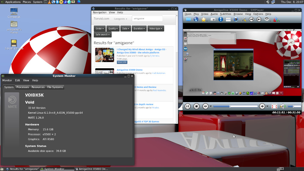Open the Date filter dropdown
The image size is (304, 171).
coord(126,28)
